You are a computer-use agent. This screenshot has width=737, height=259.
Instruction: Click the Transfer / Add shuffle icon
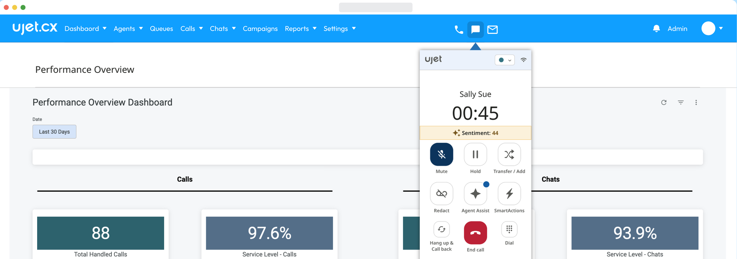tap(509, 154)
